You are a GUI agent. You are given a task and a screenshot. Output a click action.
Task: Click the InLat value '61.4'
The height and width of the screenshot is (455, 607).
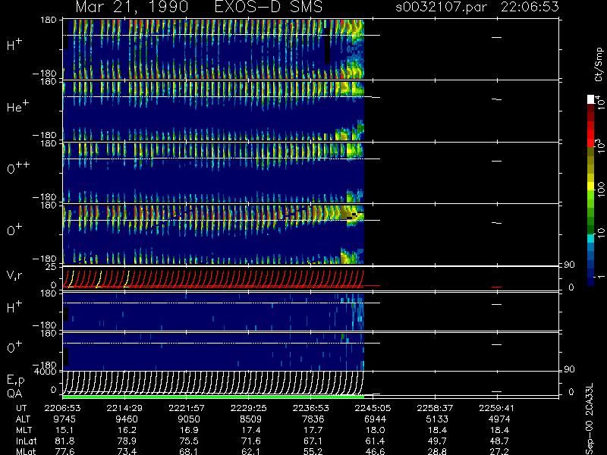(375, 441)
